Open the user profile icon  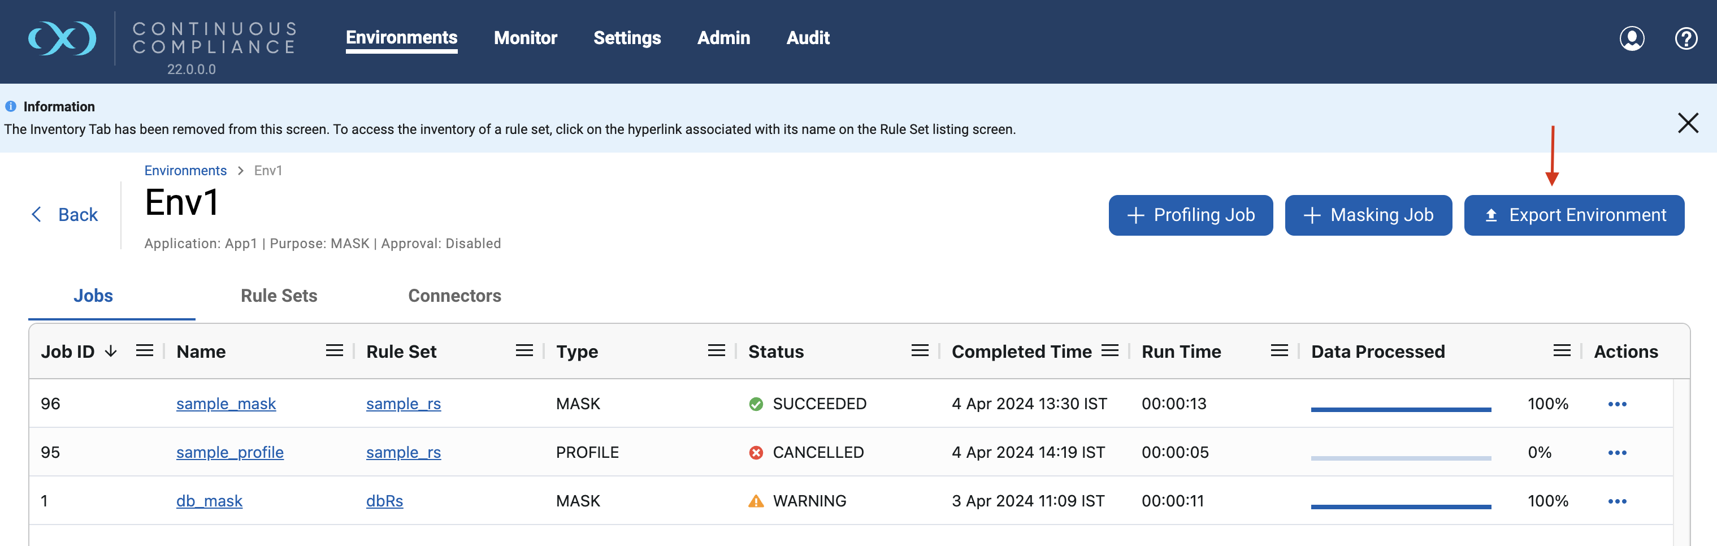[1632, 38]
